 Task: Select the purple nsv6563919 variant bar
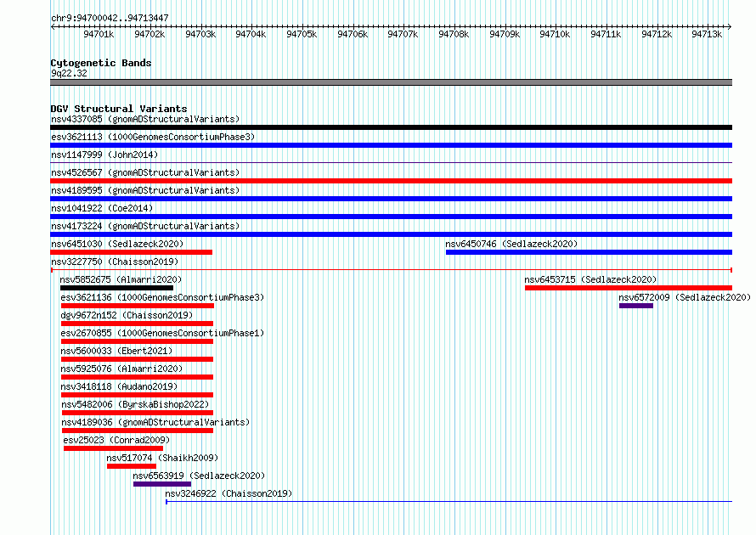(162, 484)
